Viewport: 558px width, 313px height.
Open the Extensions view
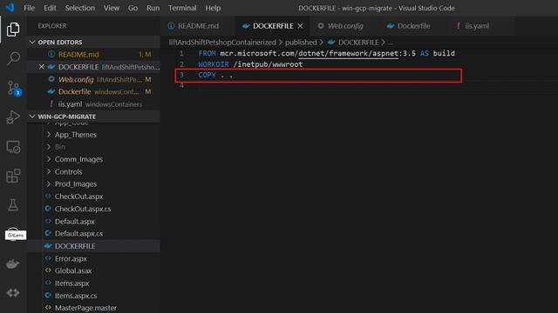pos(13,176)
